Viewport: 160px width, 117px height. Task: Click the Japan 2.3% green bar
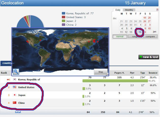pos(83,96)
